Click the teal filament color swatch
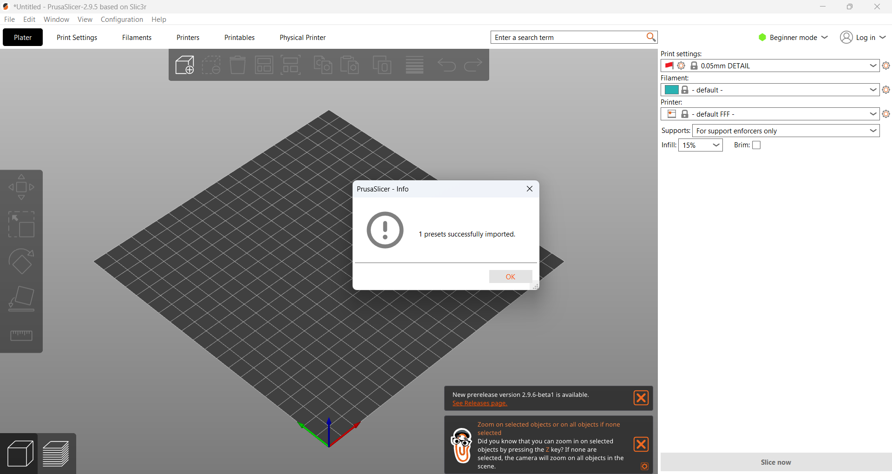Screen dimensions: 892x474 click(671, 90)
